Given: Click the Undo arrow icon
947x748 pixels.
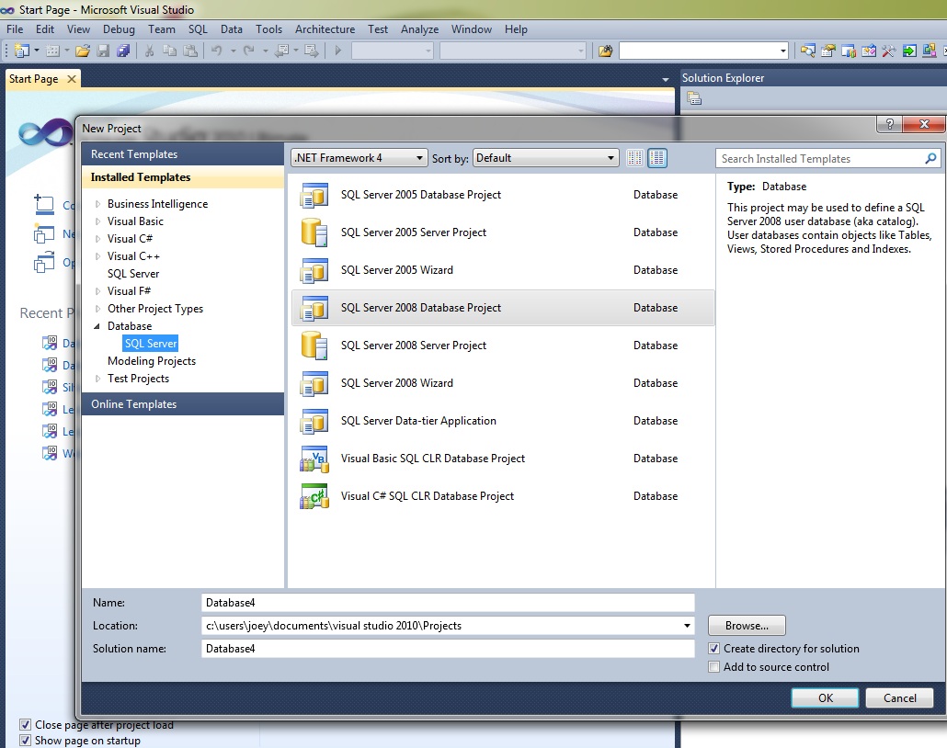Looking at the screenshot, I should [216, 51].
